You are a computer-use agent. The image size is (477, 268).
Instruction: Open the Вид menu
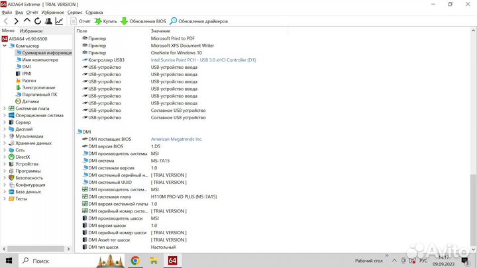19,13
